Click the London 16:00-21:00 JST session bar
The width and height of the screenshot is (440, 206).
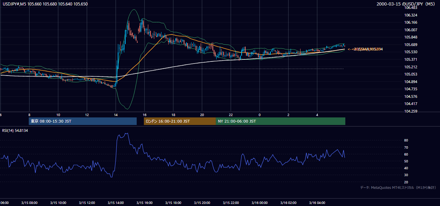(x=180, y=121)
